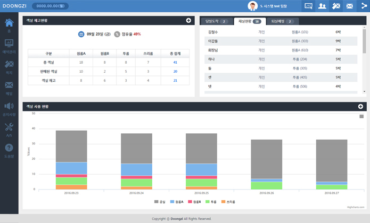Click the Highcharts.com credit link
Screen dimensions: 370x223
[356, 207]
